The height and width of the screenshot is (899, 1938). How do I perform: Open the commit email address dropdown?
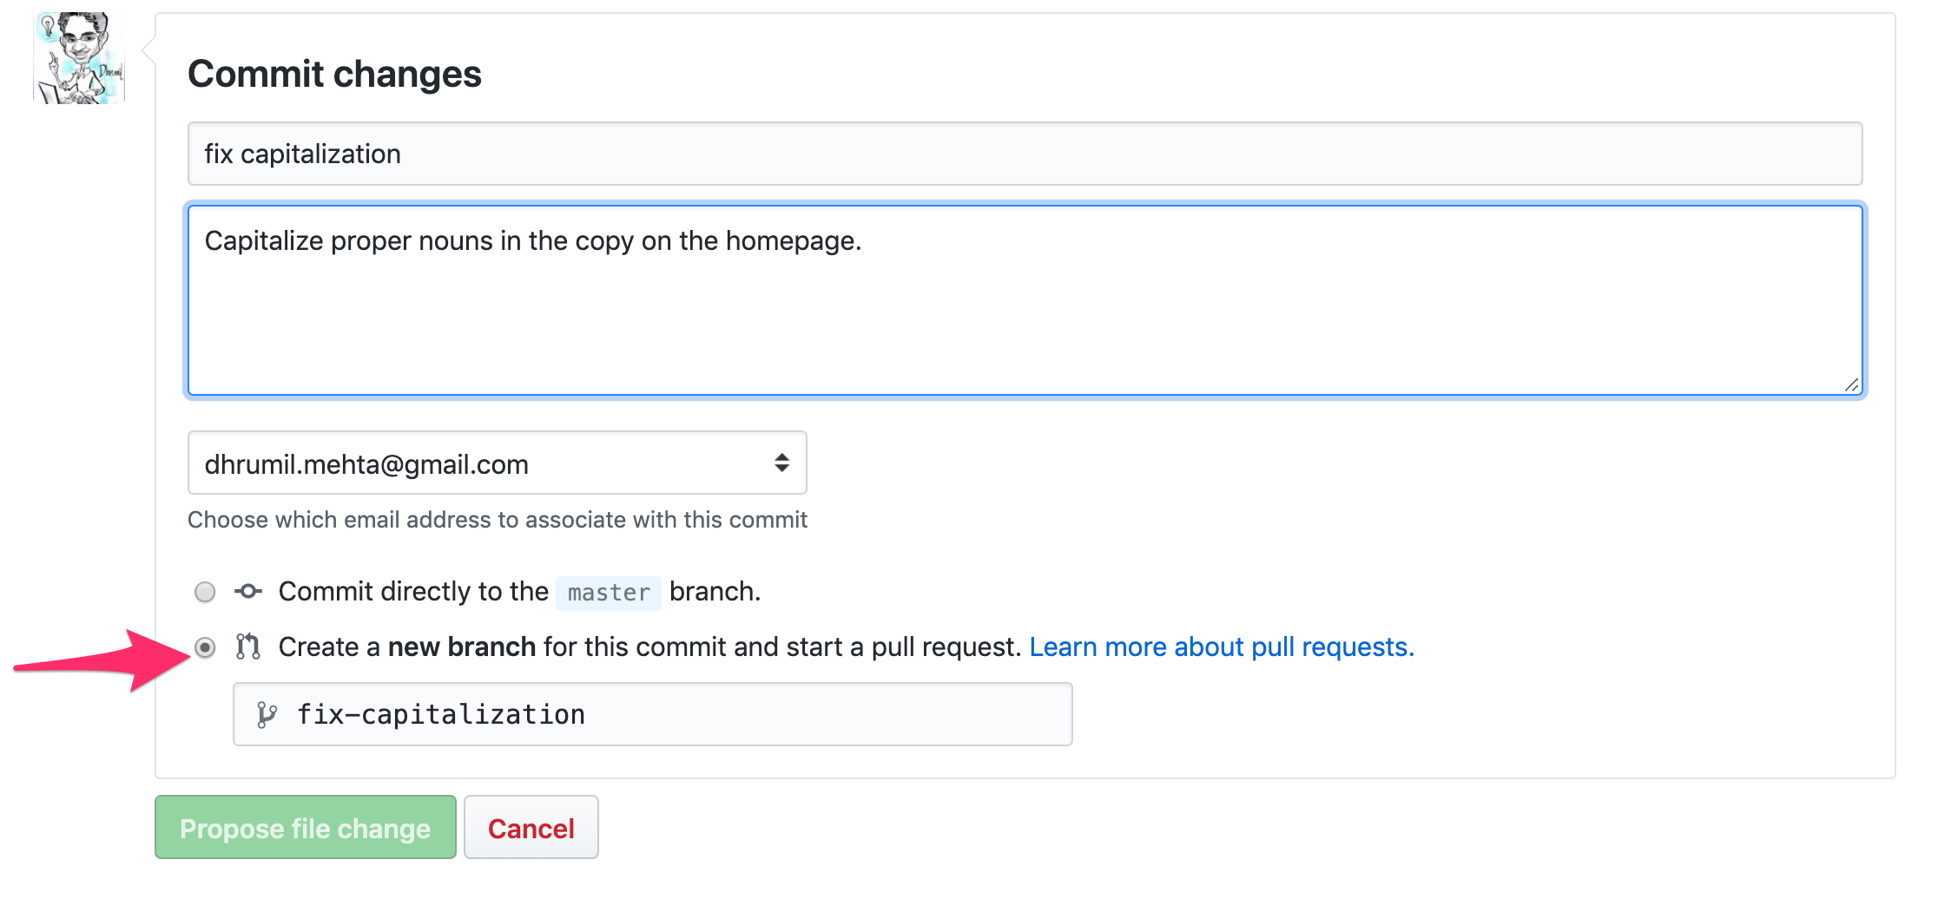pyautogui.click(x=497, y=463)
